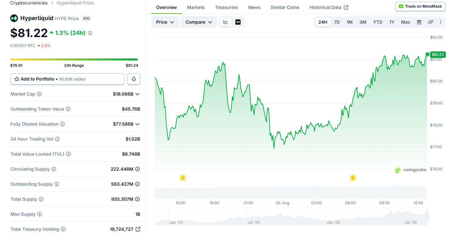Show Total Treasury Holding info icon
This screenshot has width=450, height=233.
[x=63, y=229]
